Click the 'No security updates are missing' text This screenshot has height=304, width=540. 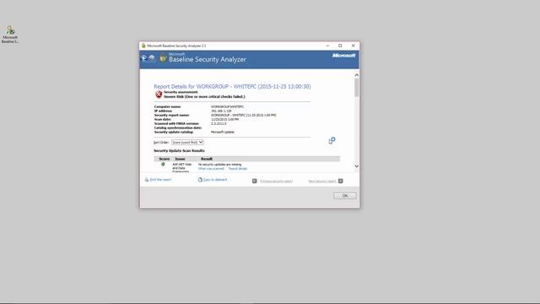220,165
